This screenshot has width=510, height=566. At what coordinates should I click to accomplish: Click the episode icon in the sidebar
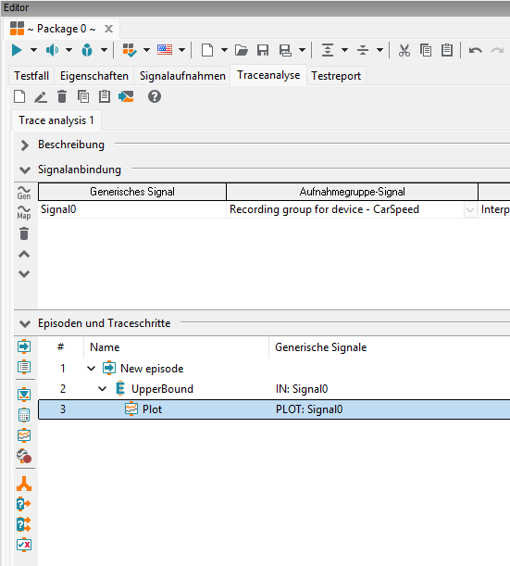[24, 346]
